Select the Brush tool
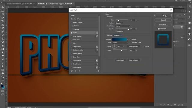 pyautogui.click(x=3, y=35)
